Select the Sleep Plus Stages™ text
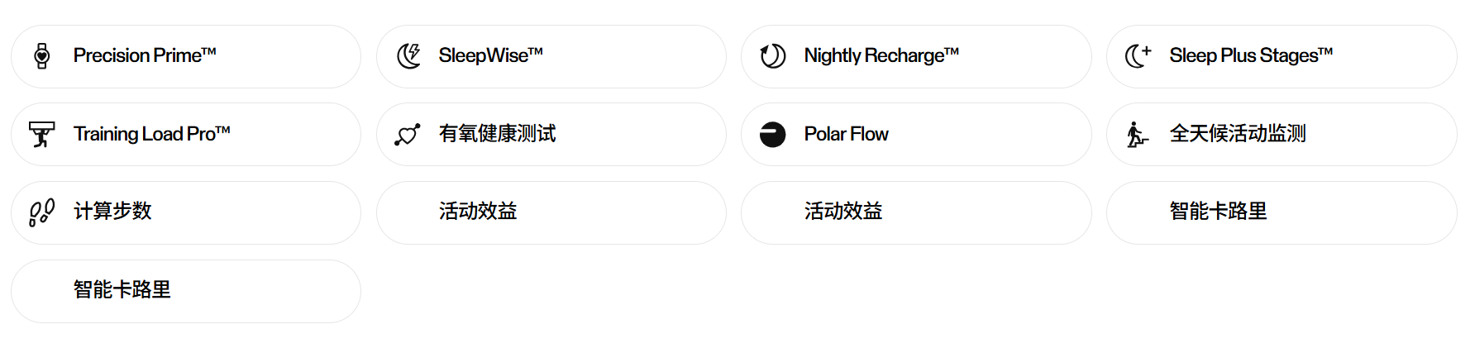The width and height of the screenshot is (1470, 343). [x=1251, y=55]
